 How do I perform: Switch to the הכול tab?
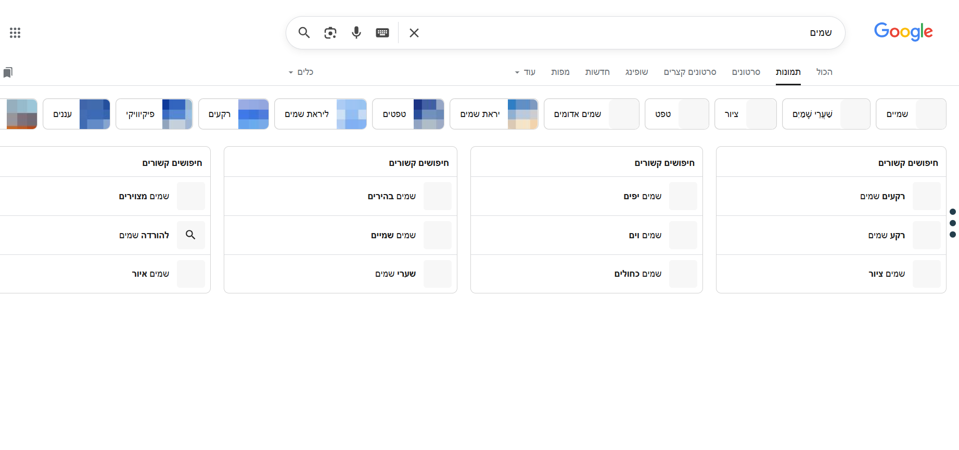coord(824,72)
